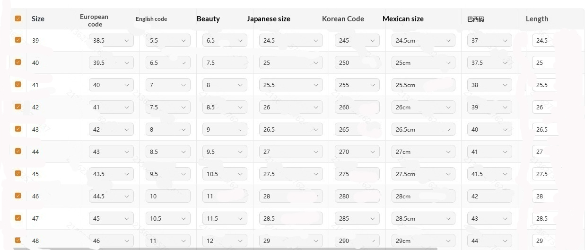The width and height of the screenshot is (585, 250).
Task: Click the chevron arrow of Beauty 12 dropdown
Action: (240, 241)
